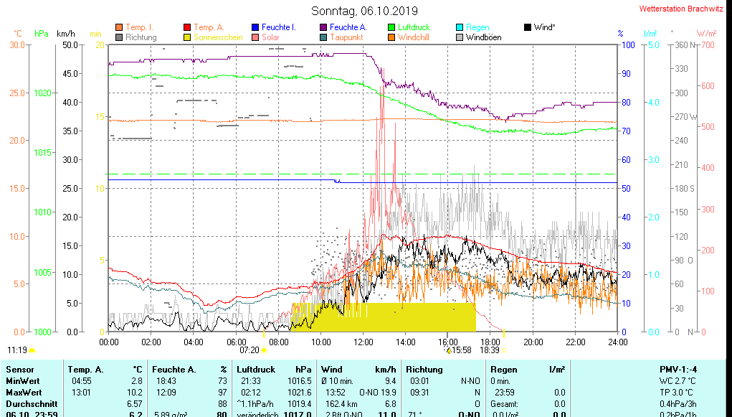Viewport: 732px width, 417px height.
Task: Click the sunrise sun icon at 07:20
Action: pyautogui.click(x=265, y=350)
